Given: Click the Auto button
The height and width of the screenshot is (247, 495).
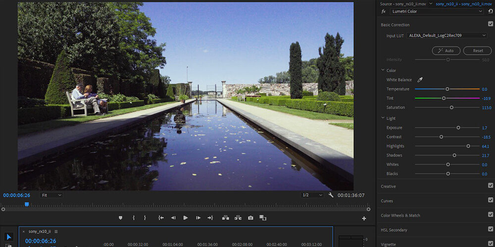Looking at the screenshot, I should point(446,51).
